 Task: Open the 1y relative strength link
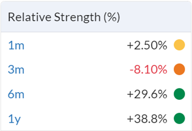point(14,119)
